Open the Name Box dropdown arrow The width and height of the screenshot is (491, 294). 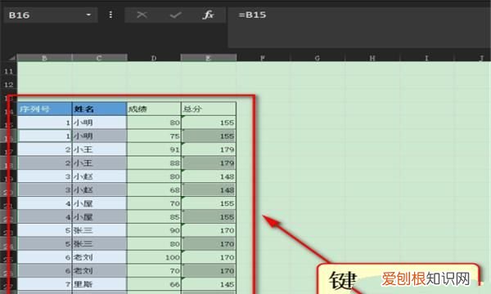(88, 15)
